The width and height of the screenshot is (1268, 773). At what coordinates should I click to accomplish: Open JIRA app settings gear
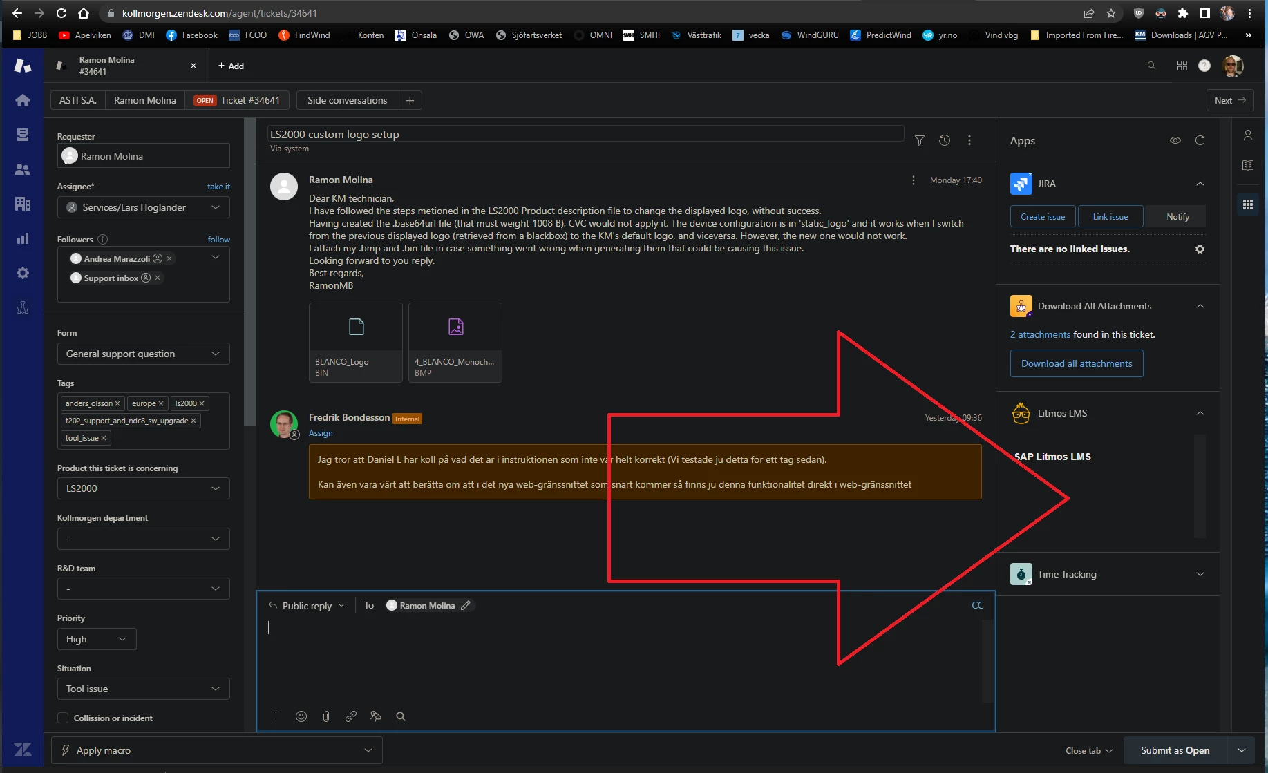(x=1200, y=249)
